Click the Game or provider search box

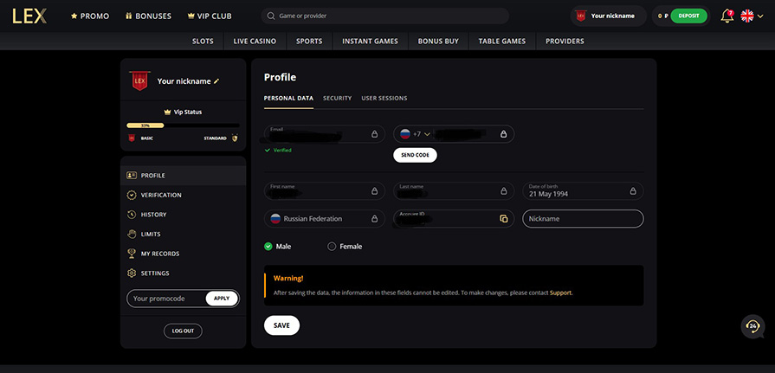(385, 16)
